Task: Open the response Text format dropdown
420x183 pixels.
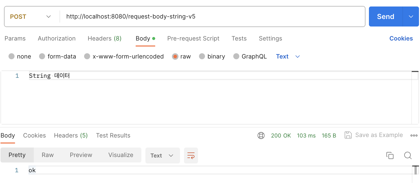Action: (x=163, y=155)
